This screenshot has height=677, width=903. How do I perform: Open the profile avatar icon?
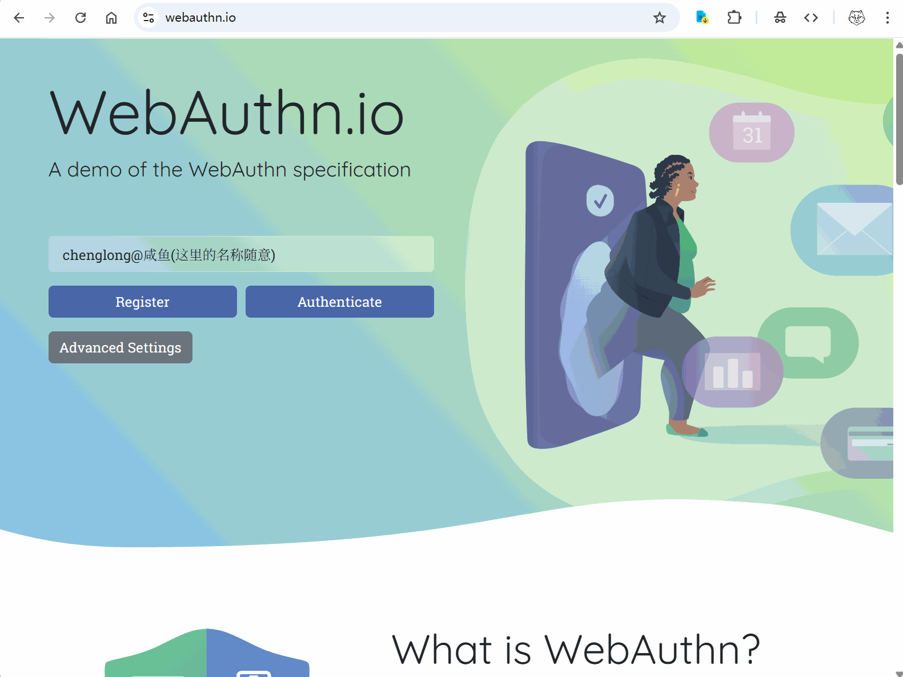tap(857, 18)
